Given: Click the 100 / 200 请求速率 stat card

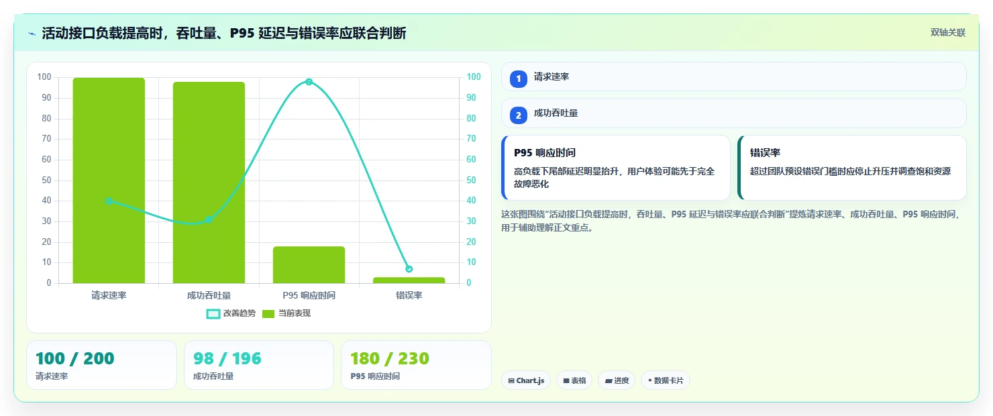Looking at the screenshot, I should [101, 365].
